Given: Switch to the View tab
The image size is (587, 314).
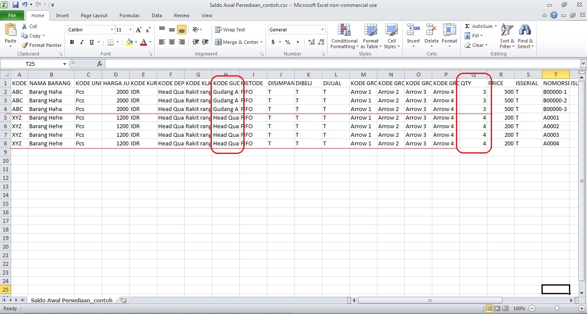Looking at the screenshot, I should (207, 15).
